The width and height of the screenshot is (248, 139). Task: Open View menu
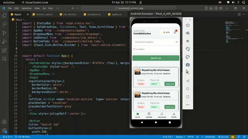pos(37,8)
